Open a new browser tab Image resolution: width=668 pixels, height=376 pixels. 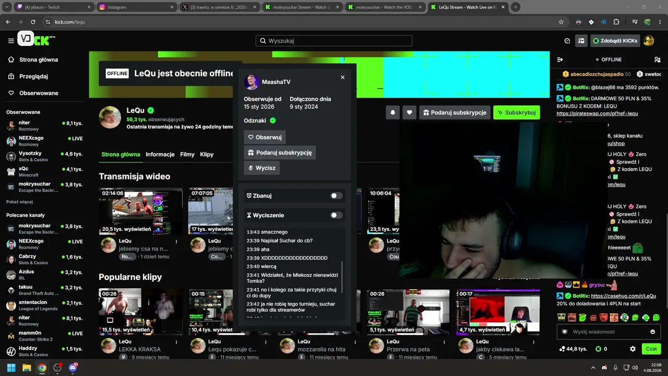tap(516, 7)
